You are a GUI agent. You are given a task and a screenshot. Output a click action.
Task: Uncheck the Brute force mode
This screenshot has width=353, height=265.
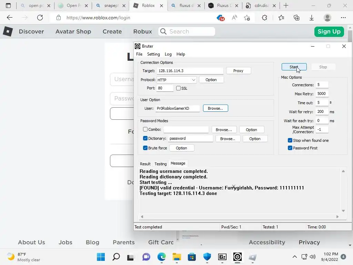pyautogui.click(x=145, y=148)
